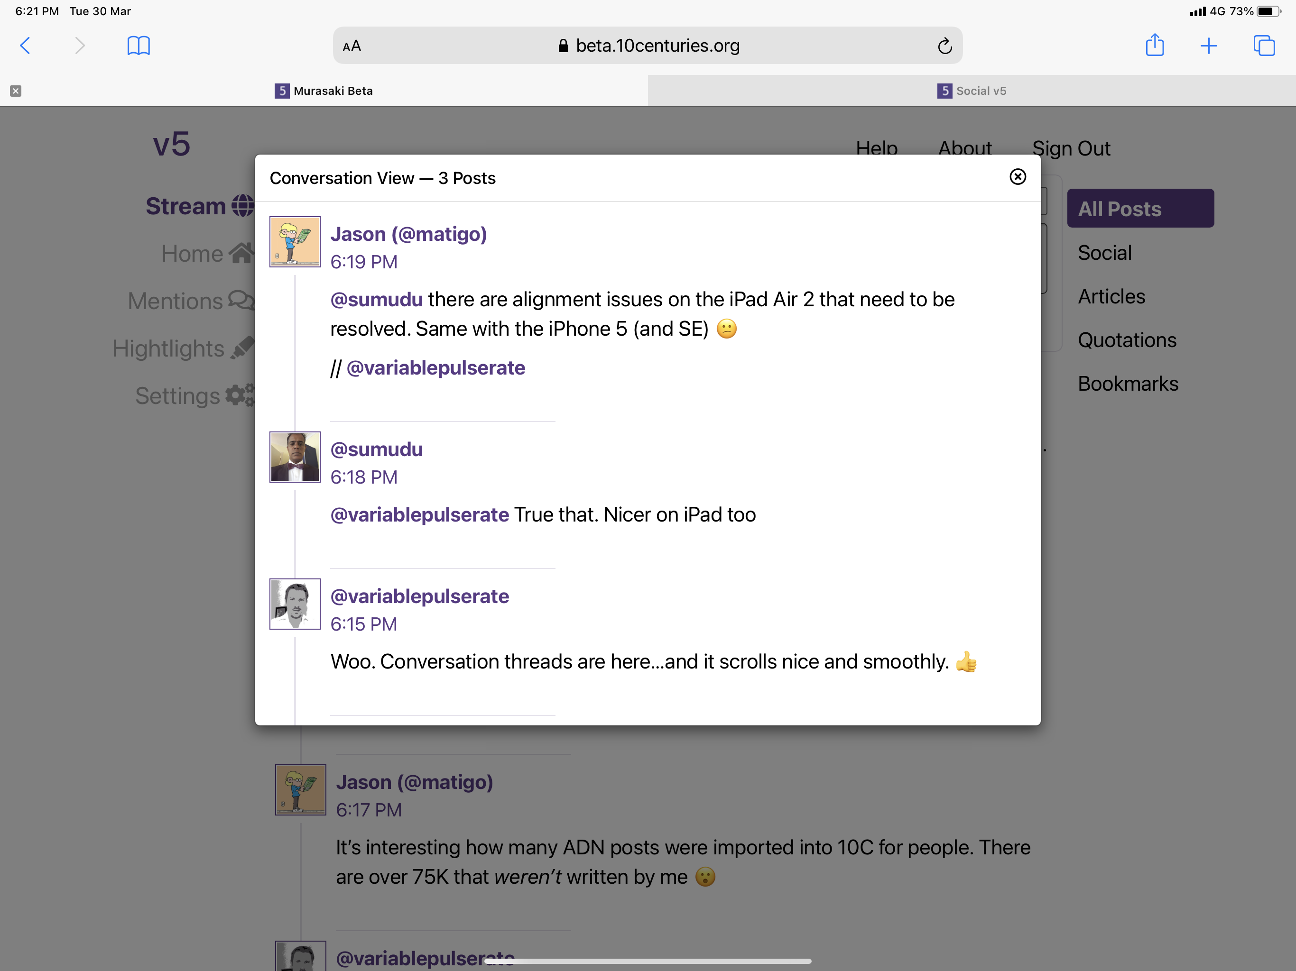Tap sumudu's avatar thumbnail

pos(295,457)
